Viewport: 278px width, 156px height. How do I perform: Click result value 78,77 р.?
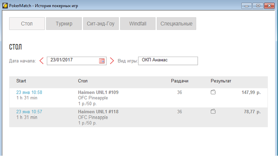[x=252, y=112]
